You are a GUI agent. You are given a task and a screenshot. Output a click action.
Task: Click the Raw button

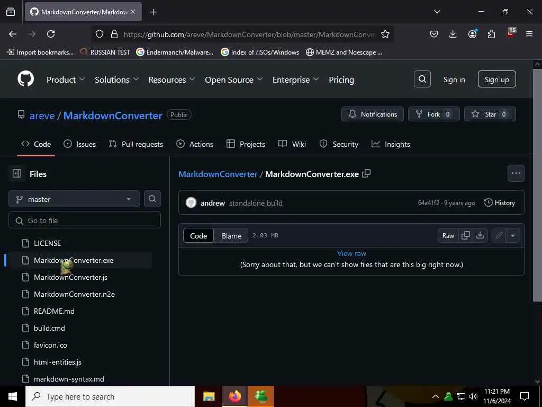pos(448,235)
